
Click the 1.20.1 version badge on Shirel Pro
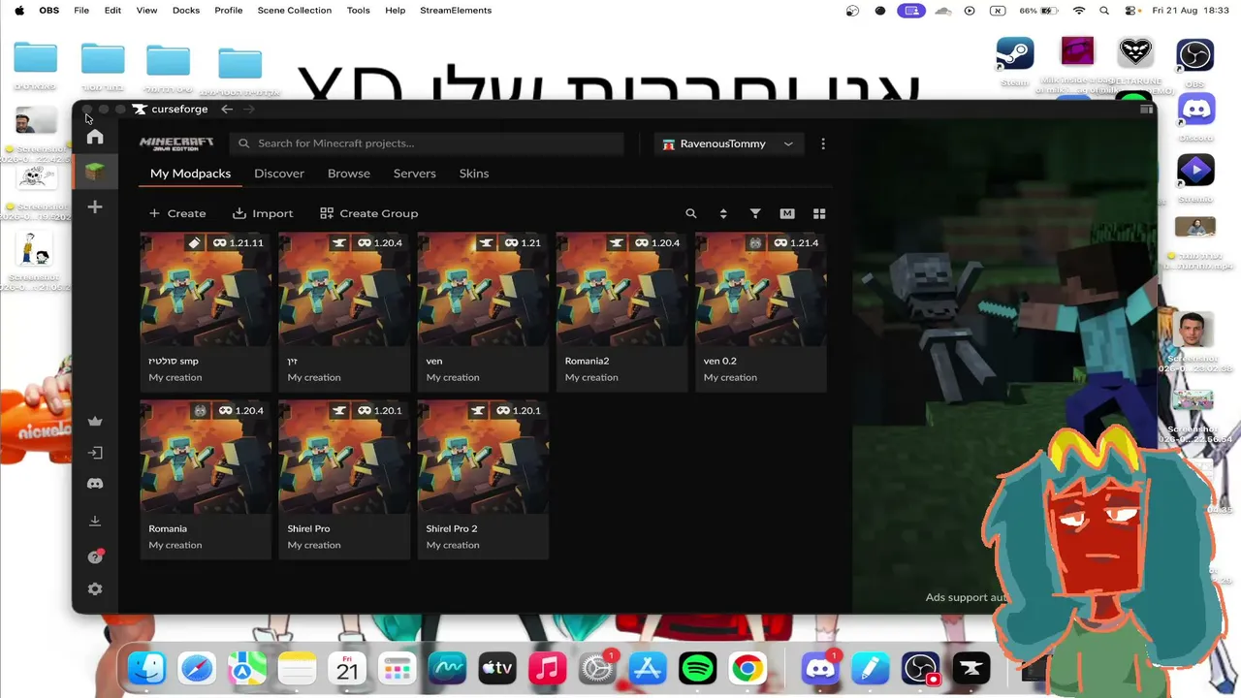pyautogui.click(x=380, y=411)
